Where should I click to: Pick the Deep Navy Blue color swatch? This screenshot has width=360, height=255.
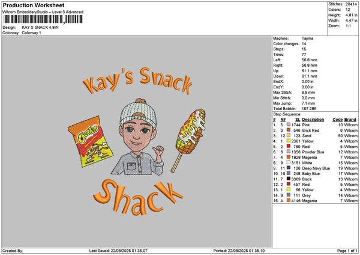click(x=289, y=168)
